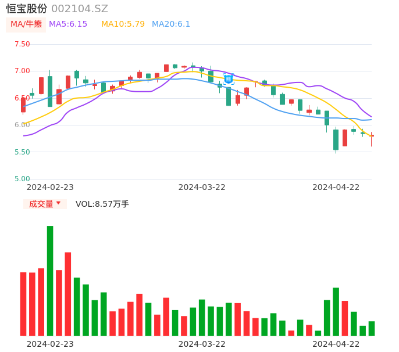Click the 2024-03-22 date label under candlesticks
The height and width of the screenshot is (352, 399).
click(x=202, y=187)
